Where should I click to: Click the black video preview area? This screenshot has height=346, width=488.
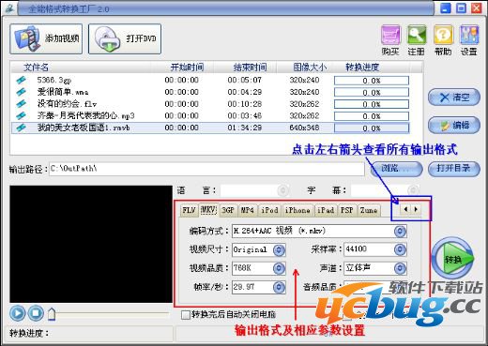91,244
